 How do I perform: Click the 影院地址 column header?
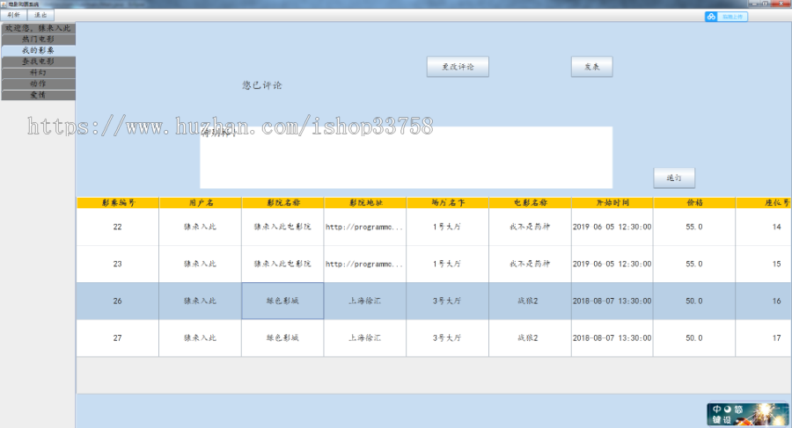point(365,203)
